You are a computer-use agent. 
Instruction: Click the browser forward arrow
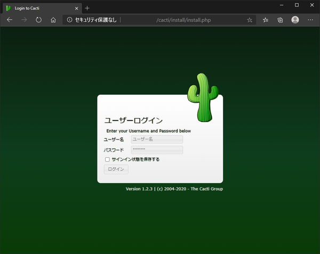[24, 20]
